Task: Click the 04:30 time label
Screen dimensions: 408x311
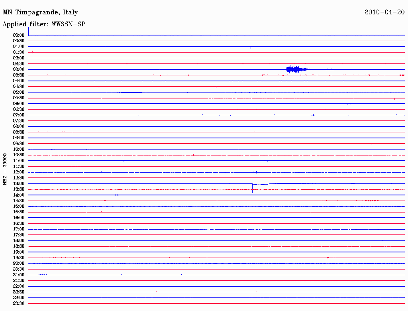Action: tap(19, 87)
